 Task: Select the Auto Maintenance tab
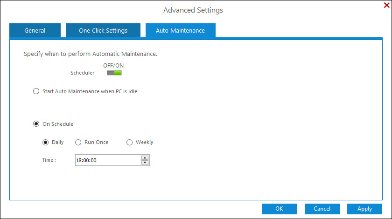tap(181, 30)
